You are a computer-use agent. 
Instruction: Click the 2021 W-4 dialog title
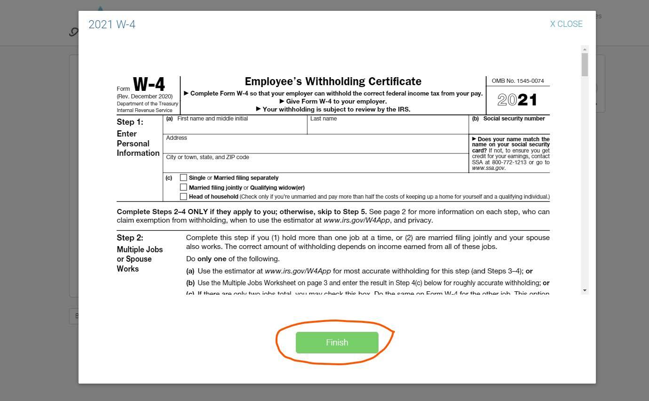(x=112, y=24)
